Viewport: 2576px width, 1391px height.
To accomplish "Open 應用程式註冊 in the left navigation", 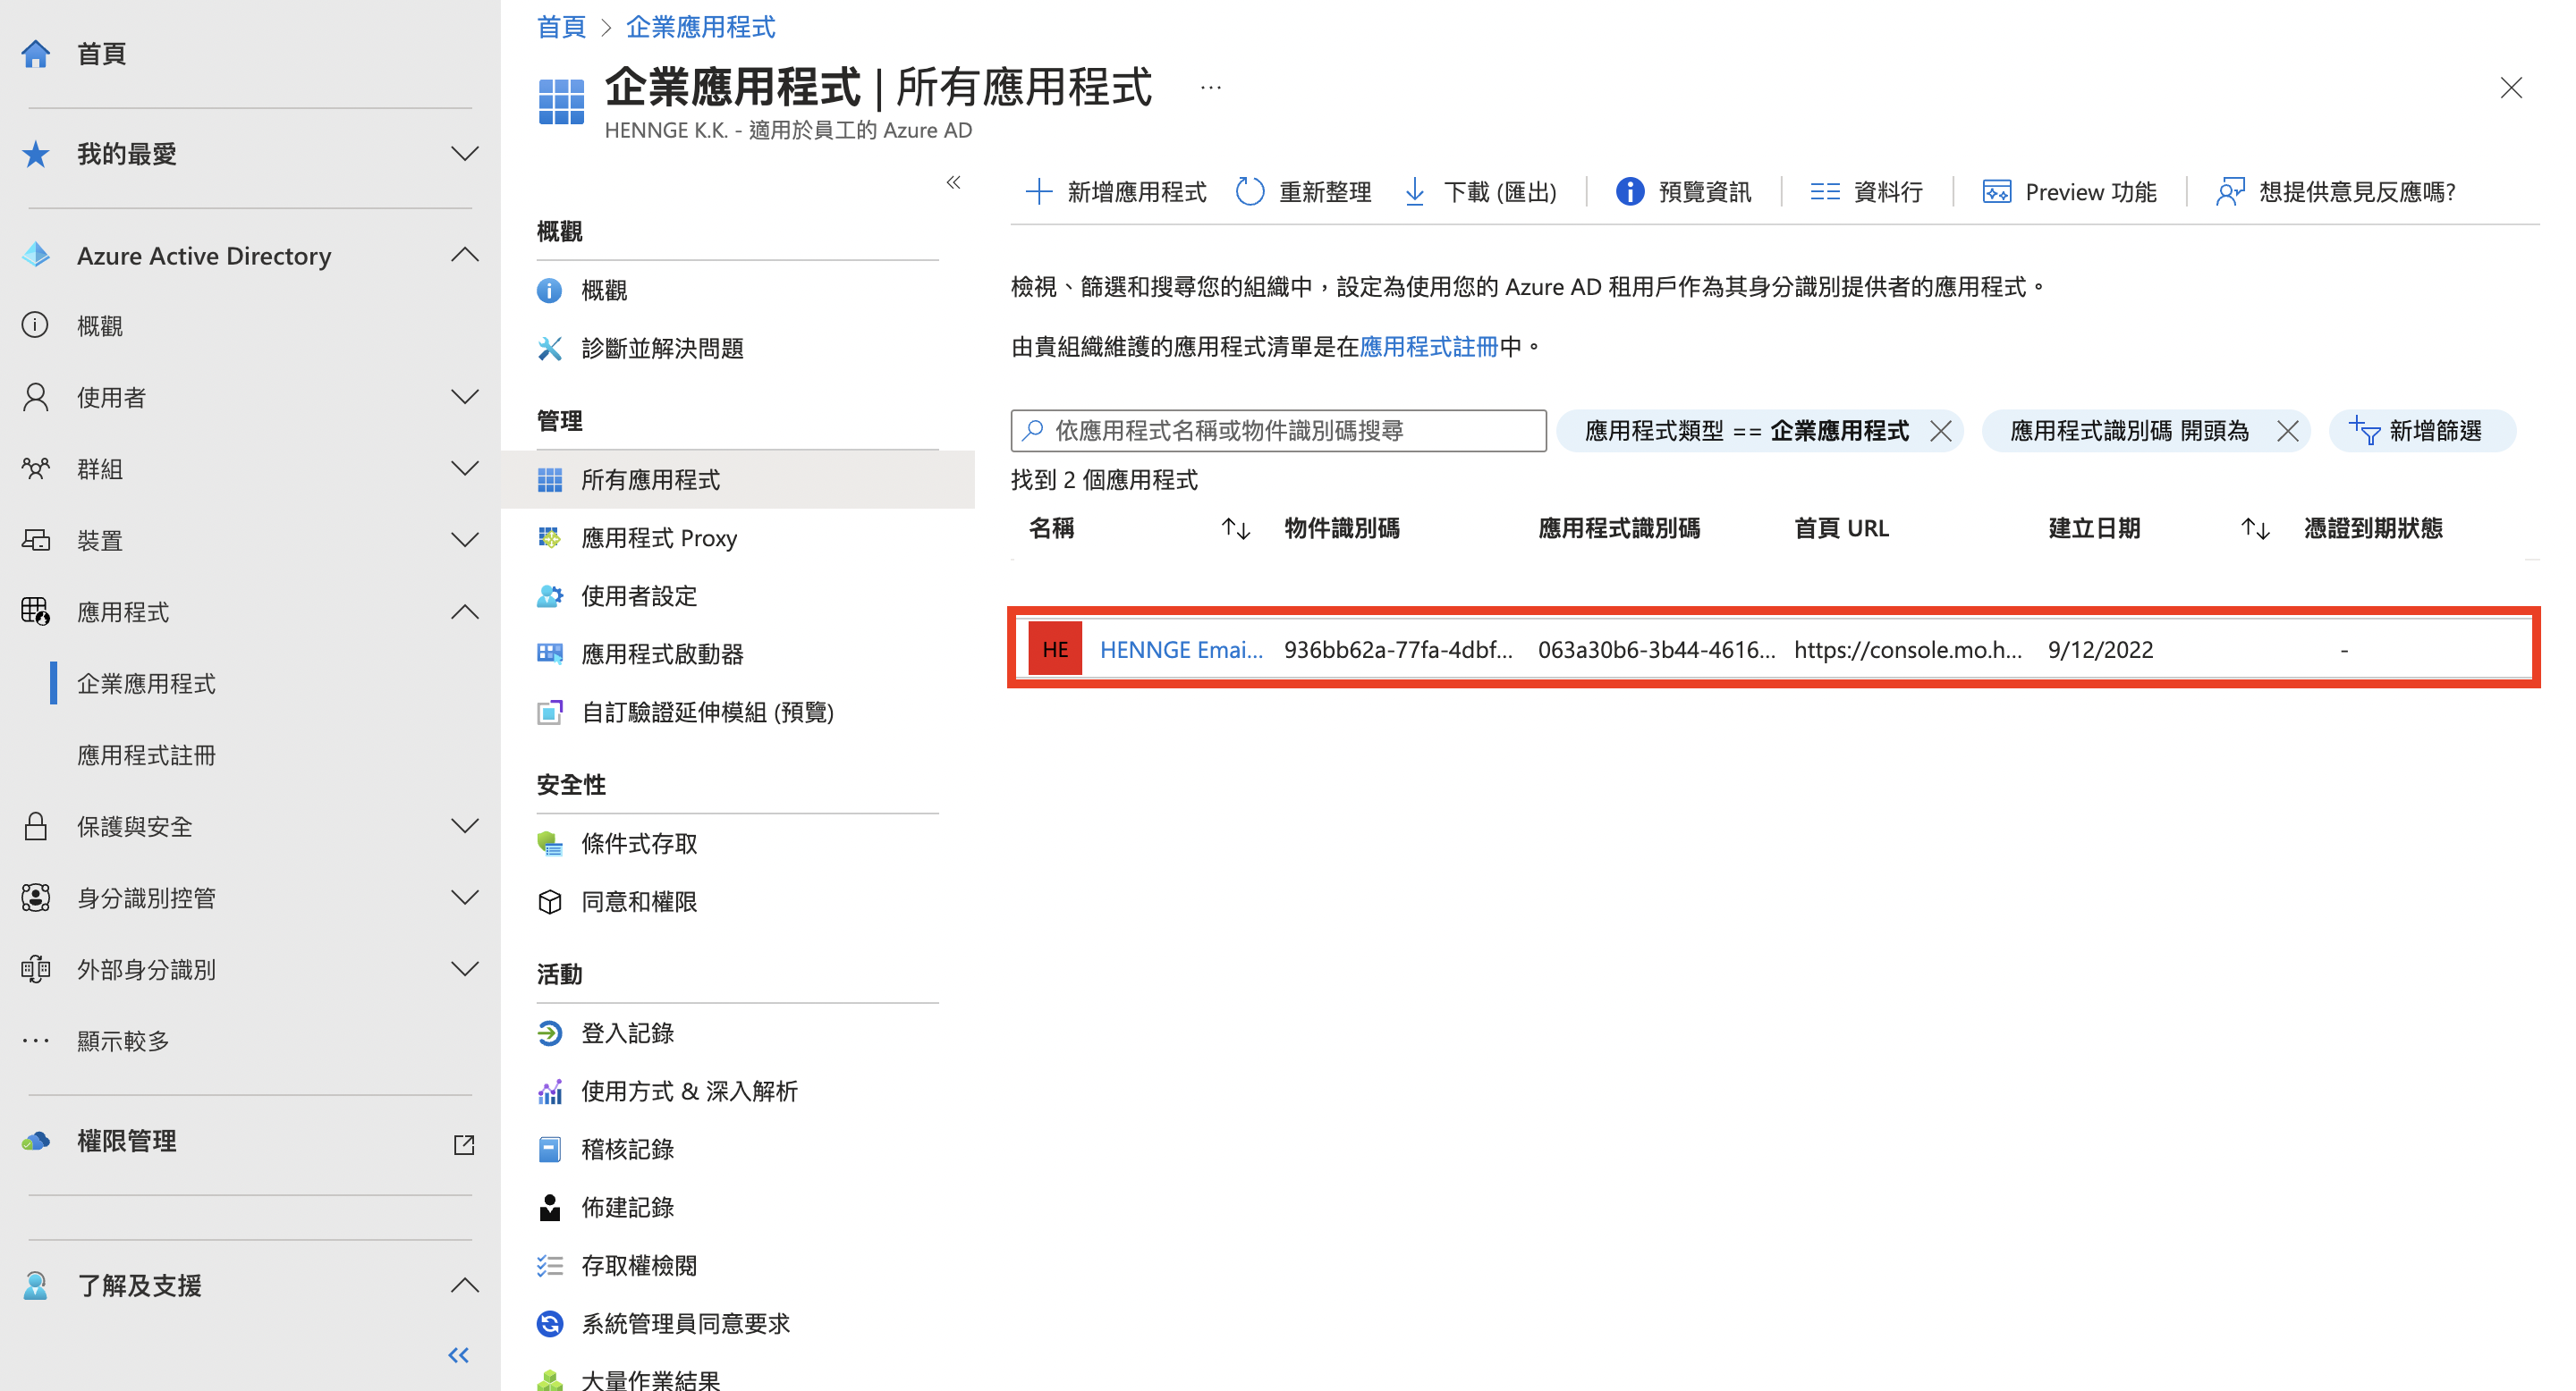I will click(x=147, y=755).
